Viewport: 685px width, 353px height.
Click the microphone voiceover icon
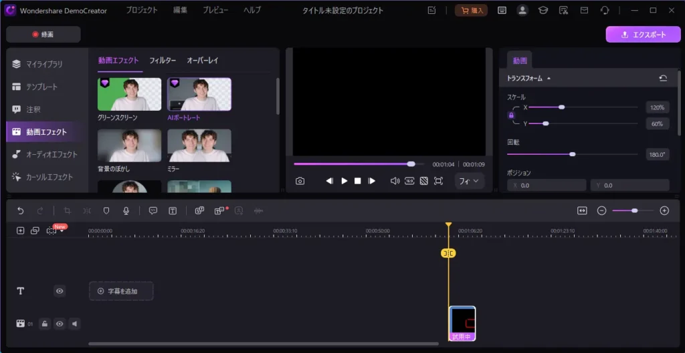coord(126,210)
